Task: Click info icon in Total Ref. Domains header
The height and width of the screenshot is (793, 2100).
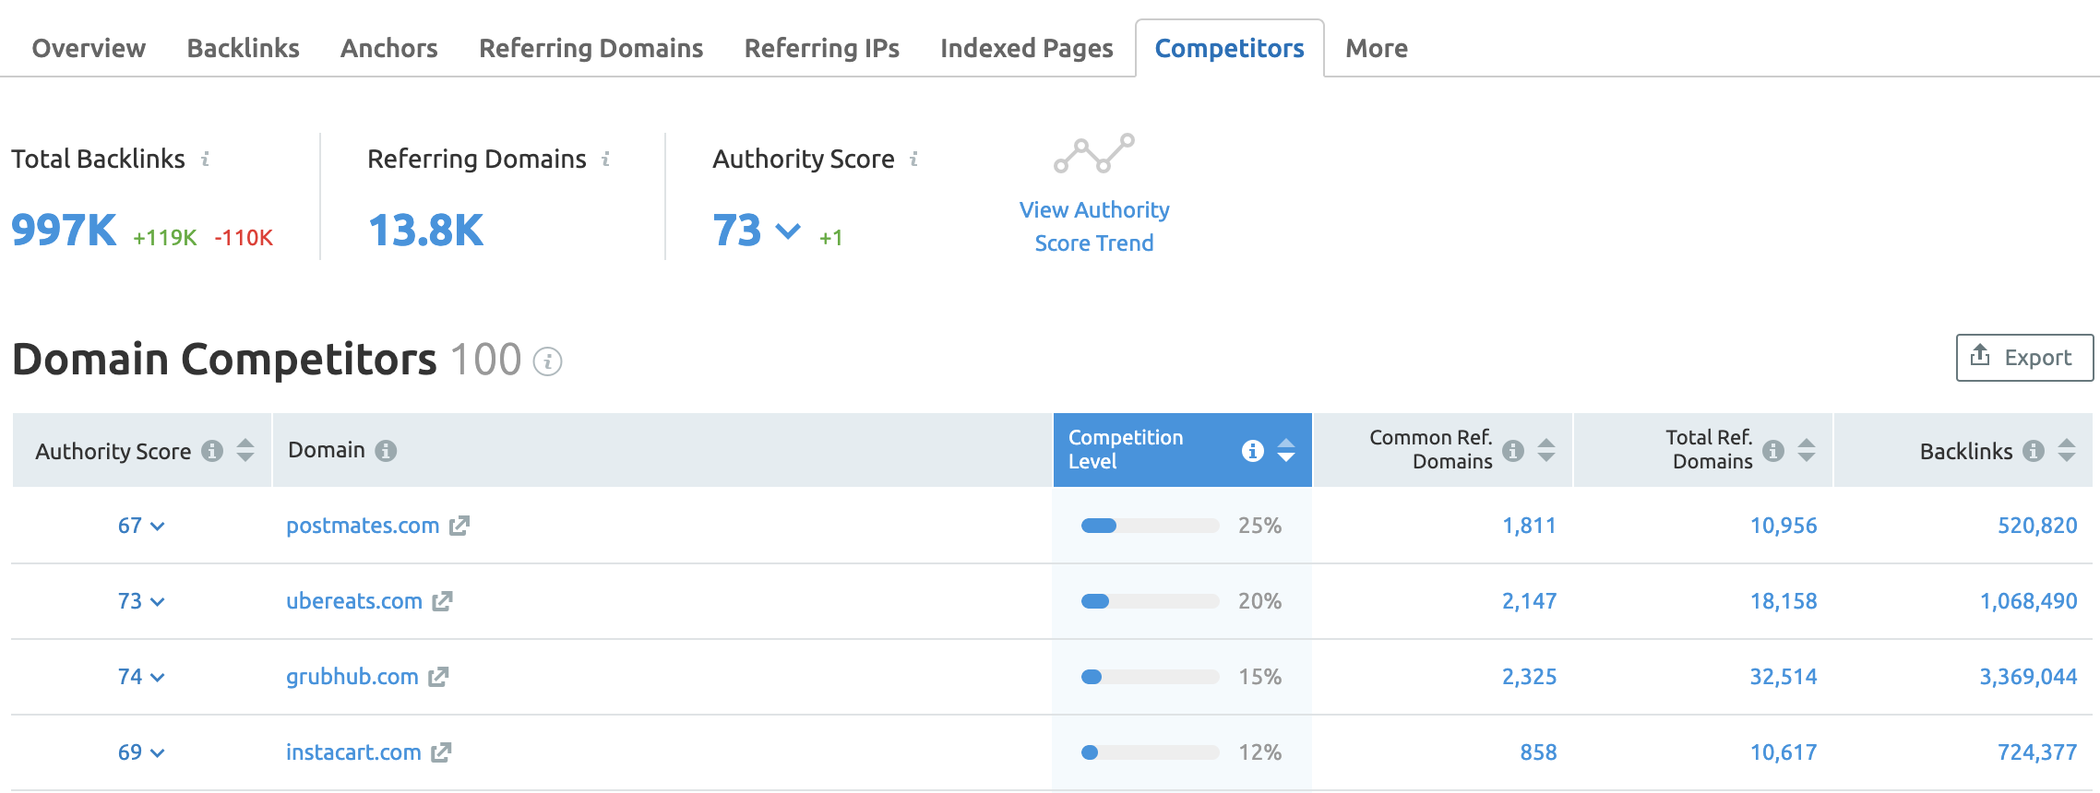Action: coord(1773,450)
